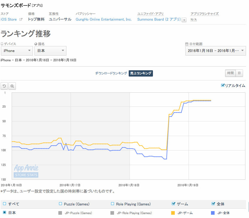Select 日 daily view button
This screenshot has width=249, height=218.
point(239,73)
